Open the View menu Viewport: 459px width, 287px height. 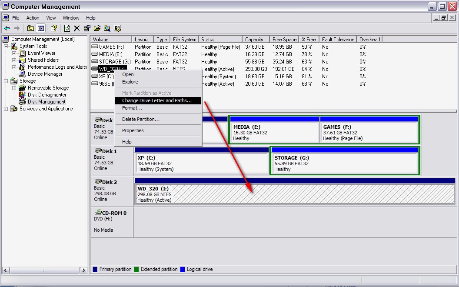point(51,18)
